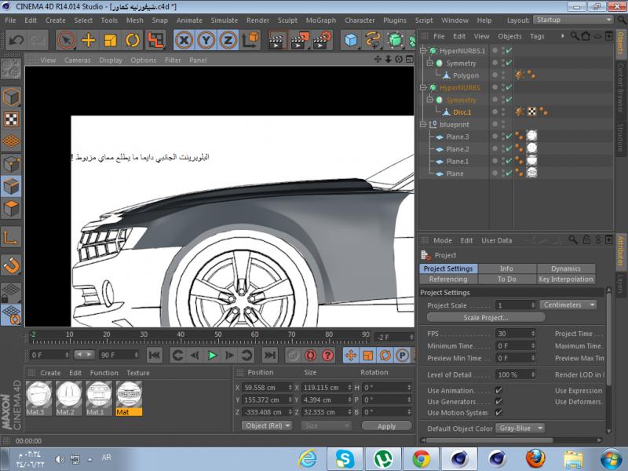Screen dimensions: 628x471
Task: Click the search magnifier in Object Manager
Action: (x=575, y=36)
